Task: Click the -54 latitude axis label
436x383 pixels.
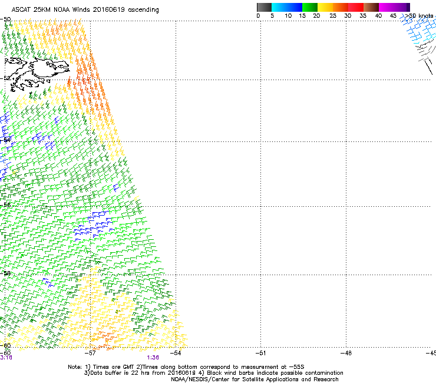Action: tap(5, 140)
